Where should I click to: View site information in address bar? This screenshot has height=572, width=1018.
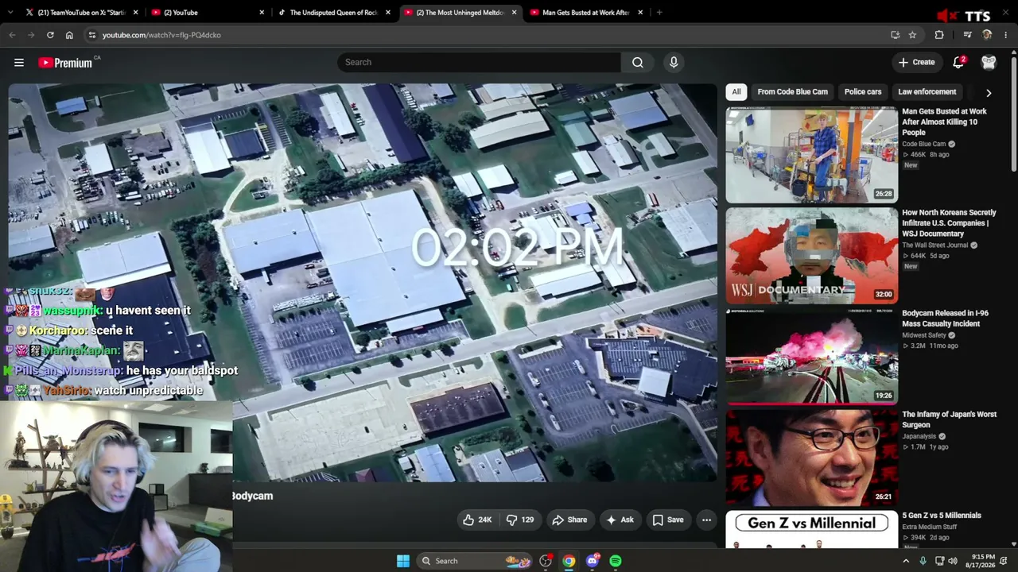coord(92,35)
